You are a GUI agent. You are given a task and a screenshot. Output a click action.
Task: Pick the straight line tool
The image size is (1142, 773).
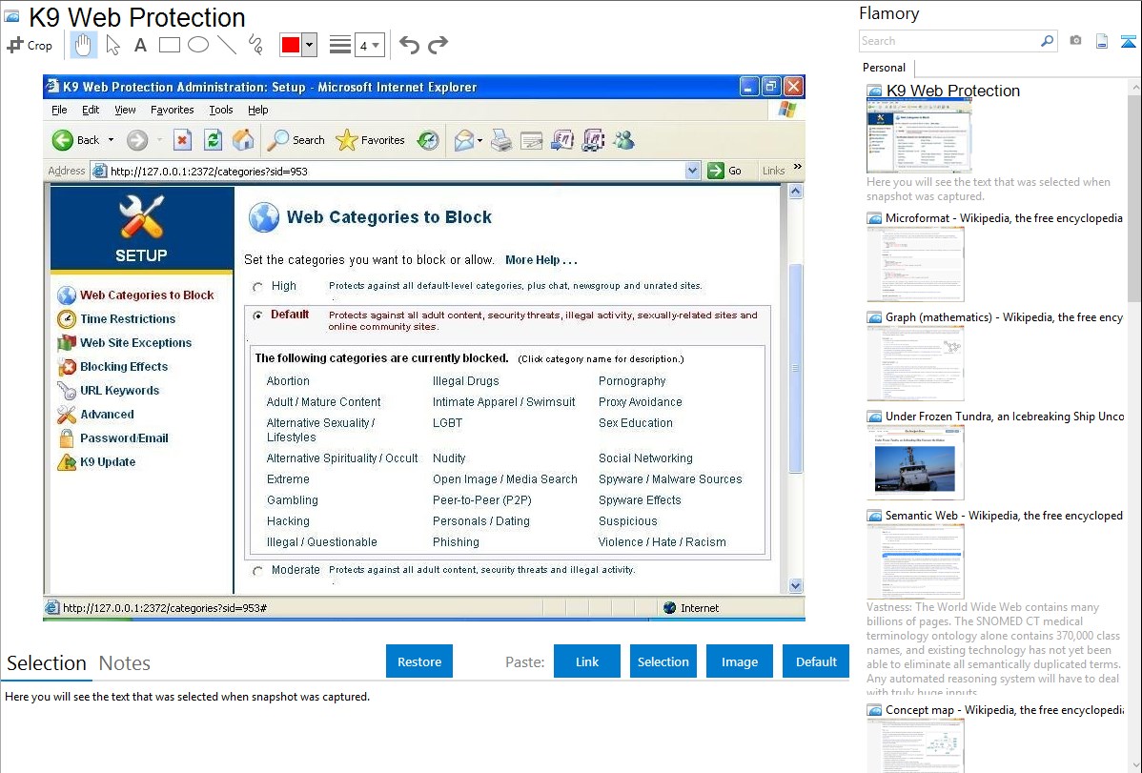click(227, 45)
